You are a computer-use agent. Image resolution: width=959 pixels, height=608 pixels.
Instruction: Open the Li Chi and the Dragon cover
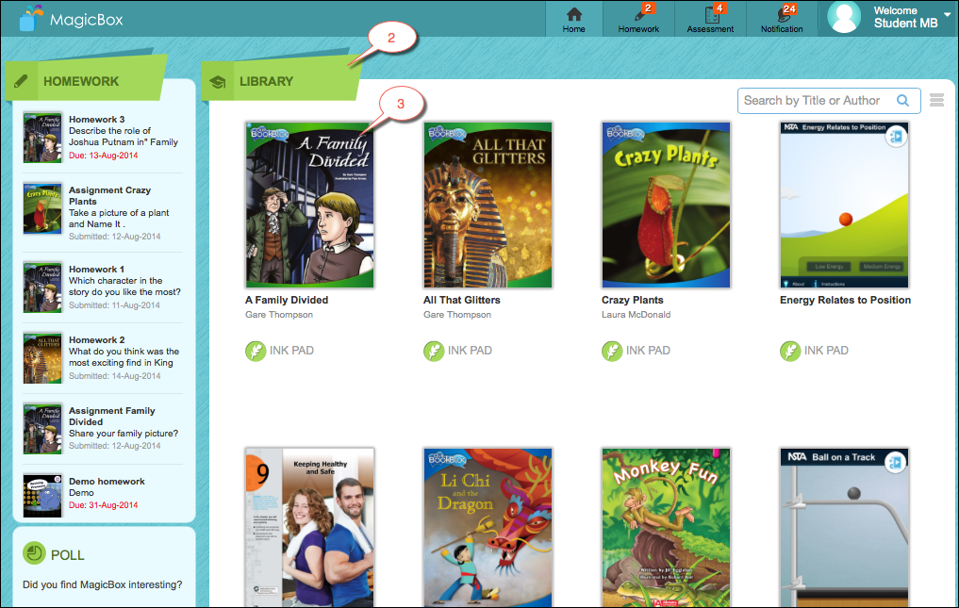click(x=488, y=528)
